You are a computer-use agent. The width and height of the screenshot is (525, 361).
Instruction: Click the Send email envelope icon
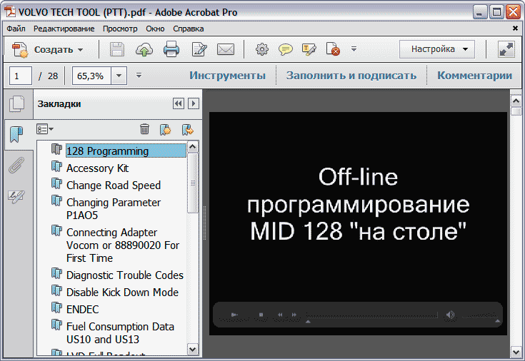[x=226, y=50]
